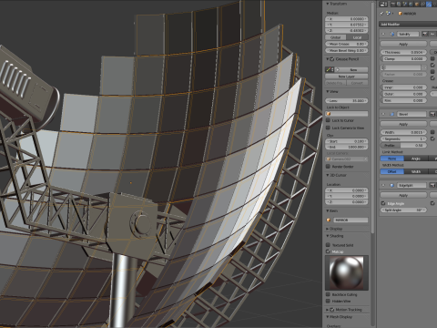This screenshot has width=437, height=328.
Task: Apply the EdgeSplit modifier
Action: point(403,195)
